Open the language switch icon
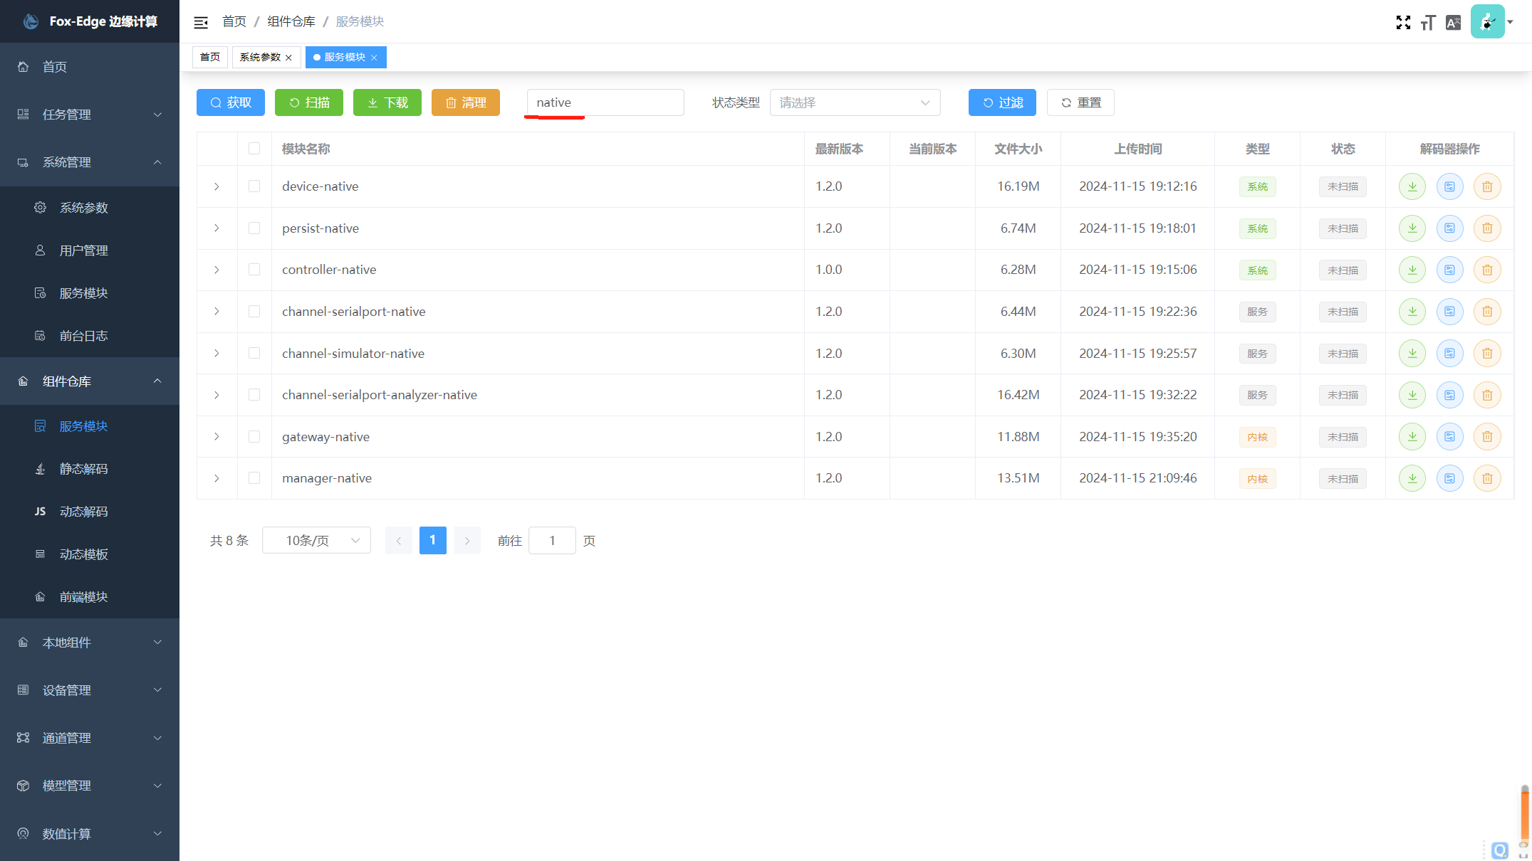Viewport: 1532px width, 861px height. (x=1454, y=23)
